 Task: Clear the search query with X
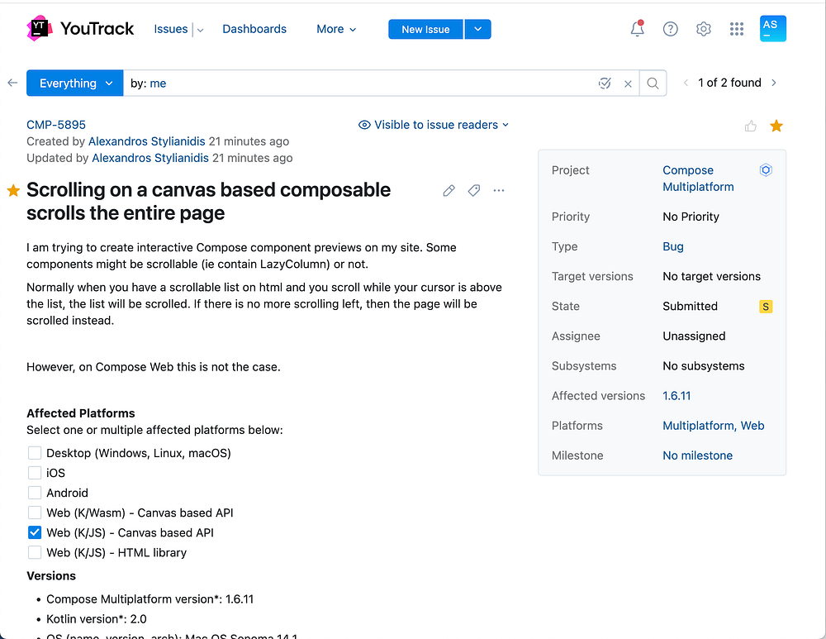coord(628,83)
